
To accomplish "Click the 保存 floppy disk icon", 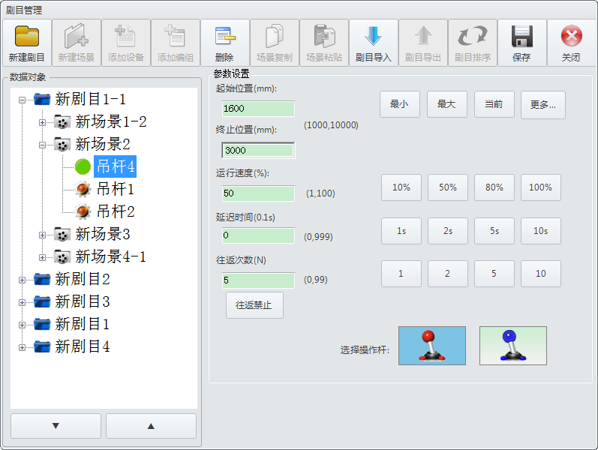I will pyautogui.click(x=521, y=37).
